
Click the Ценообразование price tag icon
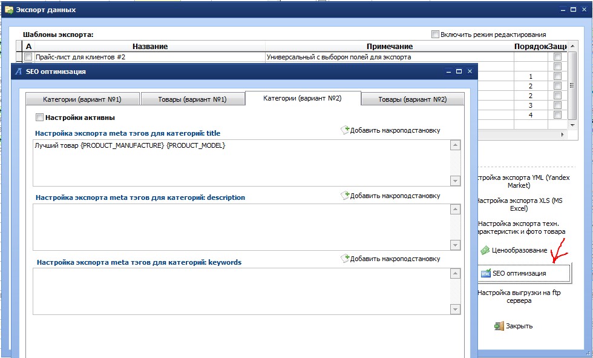(485, 250)
